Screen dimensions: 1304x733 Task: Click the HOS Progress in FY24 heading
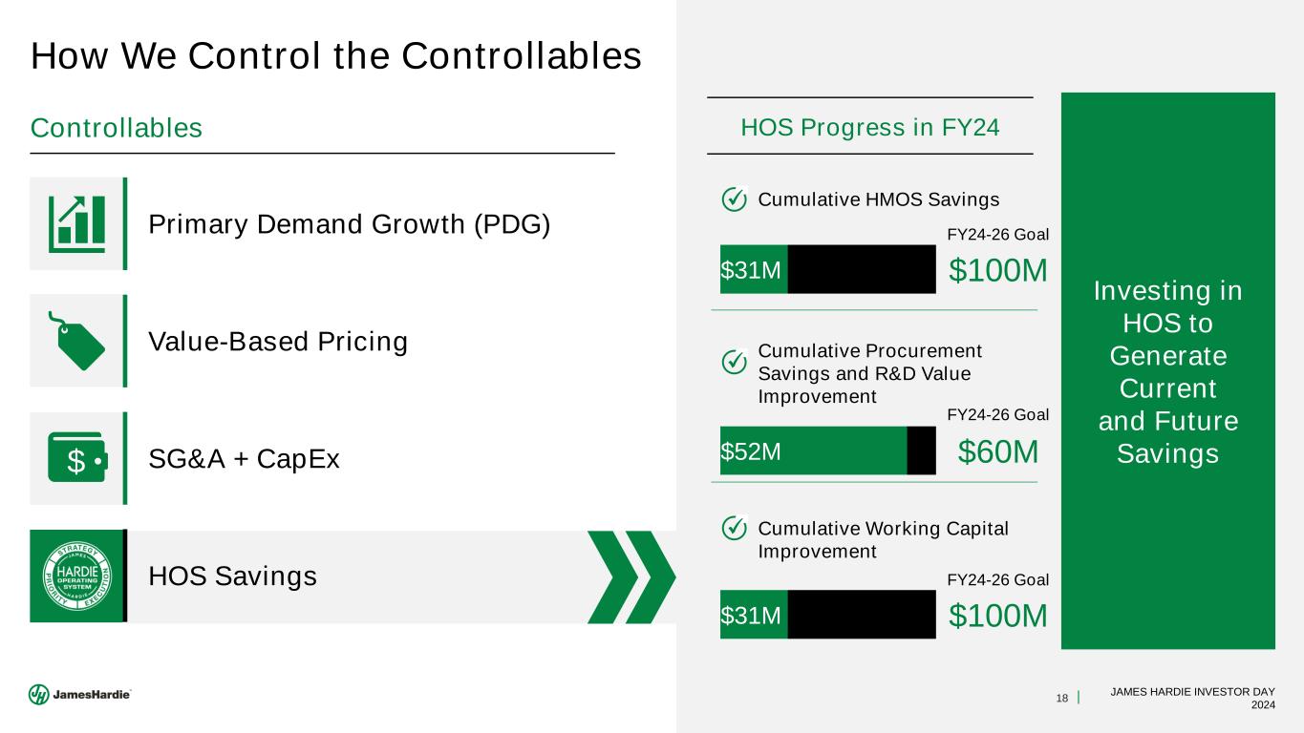[x=870, y=127]
